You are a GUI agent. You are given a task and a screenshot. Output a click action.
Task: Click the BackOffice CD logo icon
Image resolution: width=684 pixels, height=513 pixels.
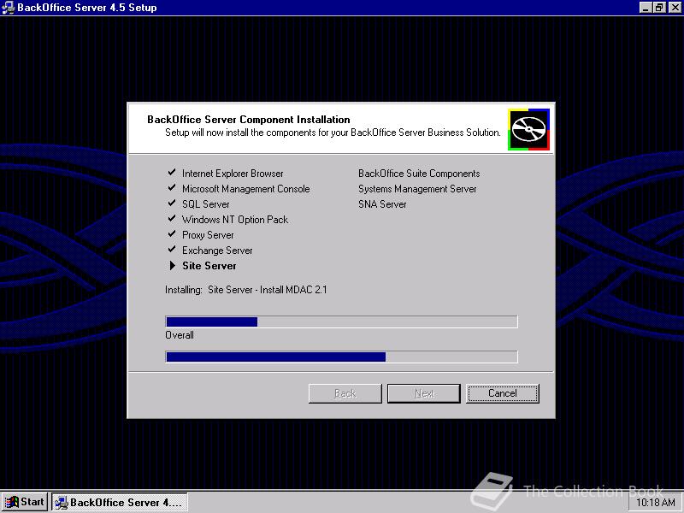click(528, 130)
